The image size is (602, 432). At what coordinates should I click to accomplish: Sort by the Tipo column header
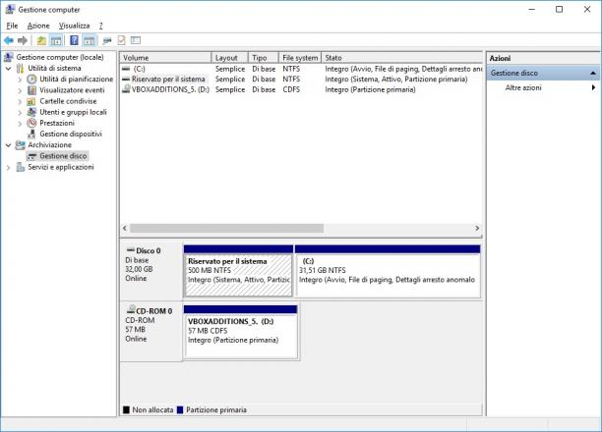click(x=263, y=58)
